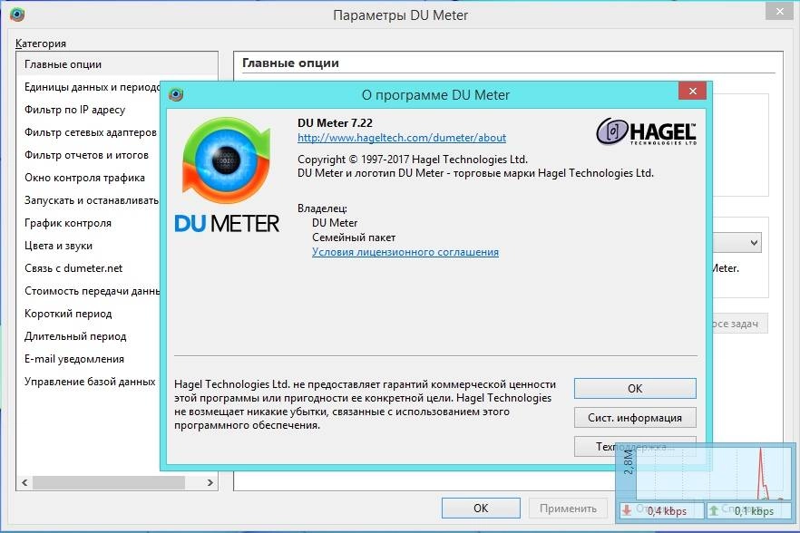
Task: Select Короткий период category
Action: 89,314
